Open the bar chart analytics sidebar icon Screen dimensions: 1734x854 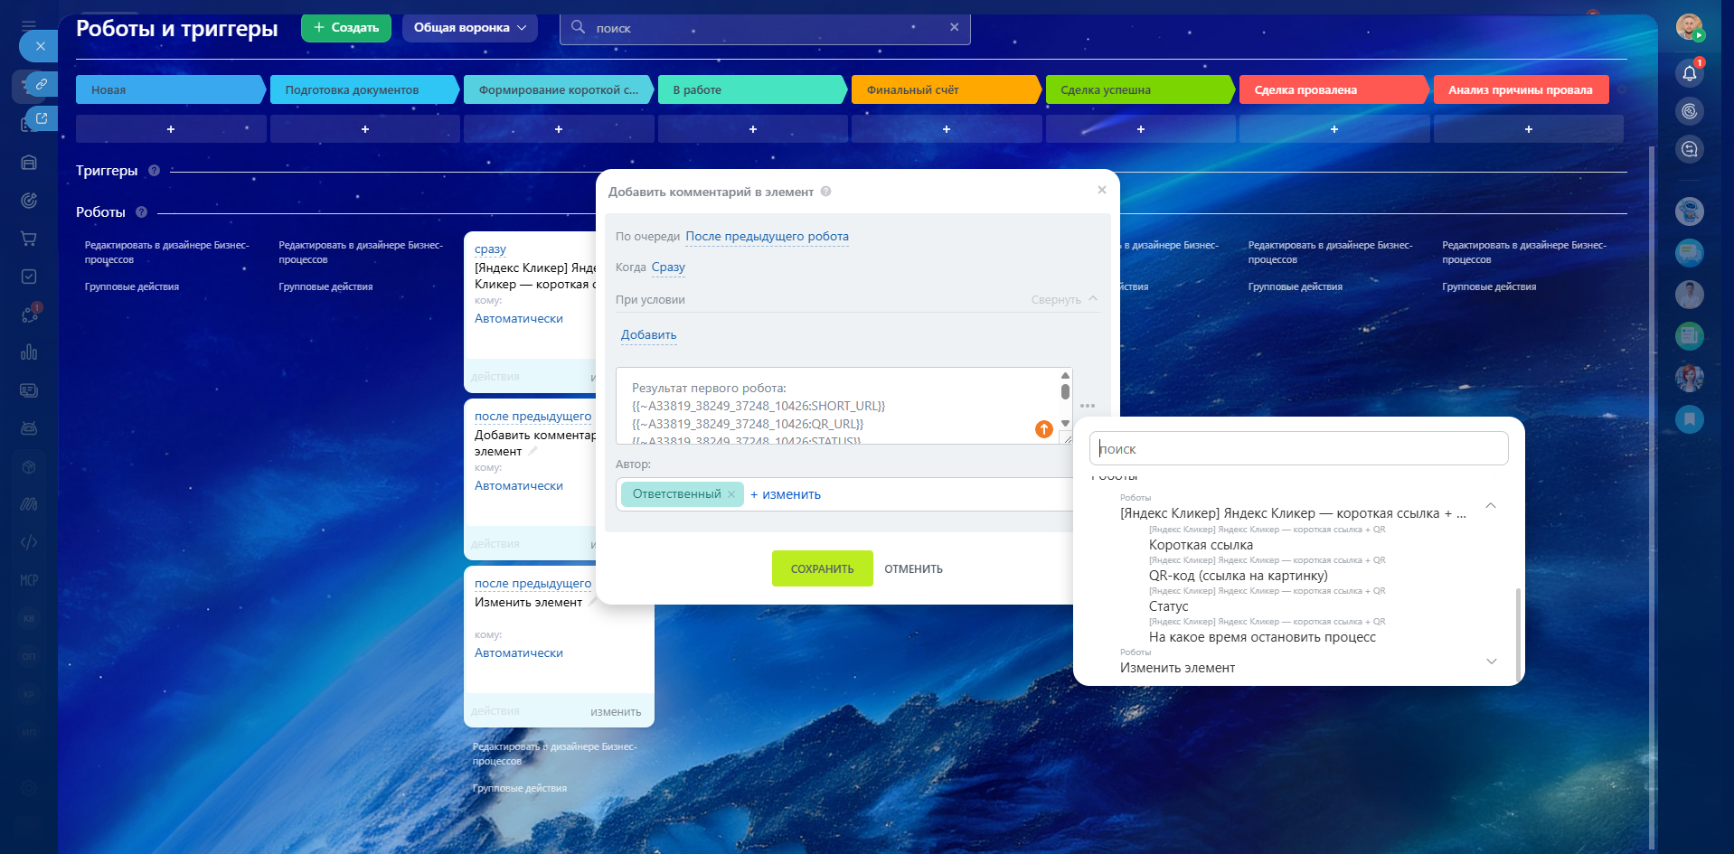point(29,352)
